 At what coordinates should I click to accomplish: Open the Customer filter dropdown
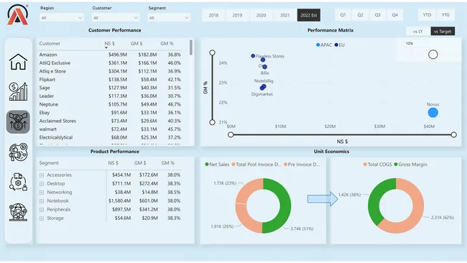click(115, 18)
